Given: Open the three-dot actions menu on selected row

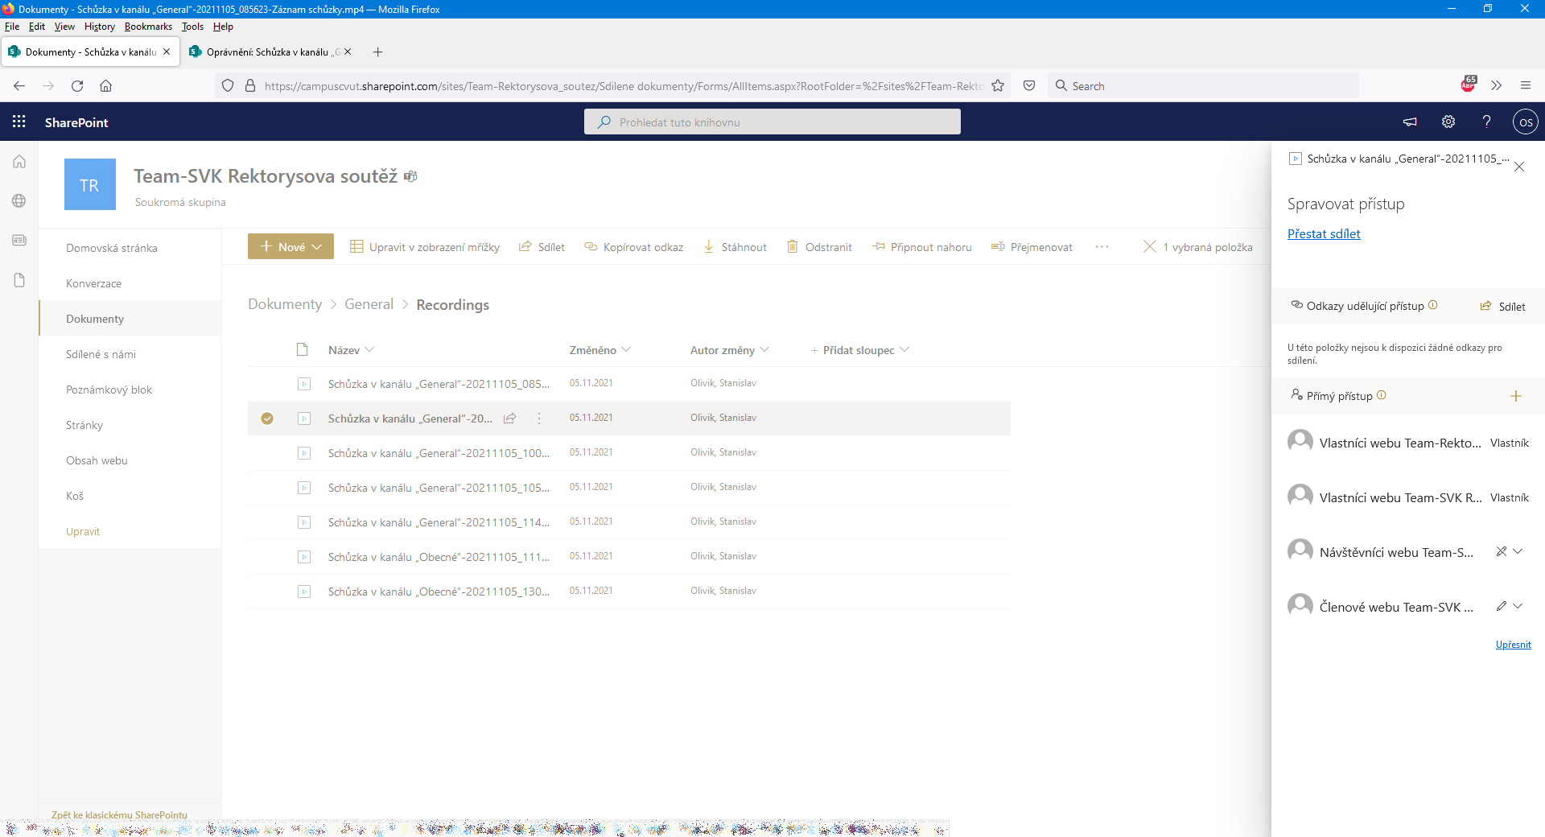Looking at the screenshot, I should click(539, 418).
